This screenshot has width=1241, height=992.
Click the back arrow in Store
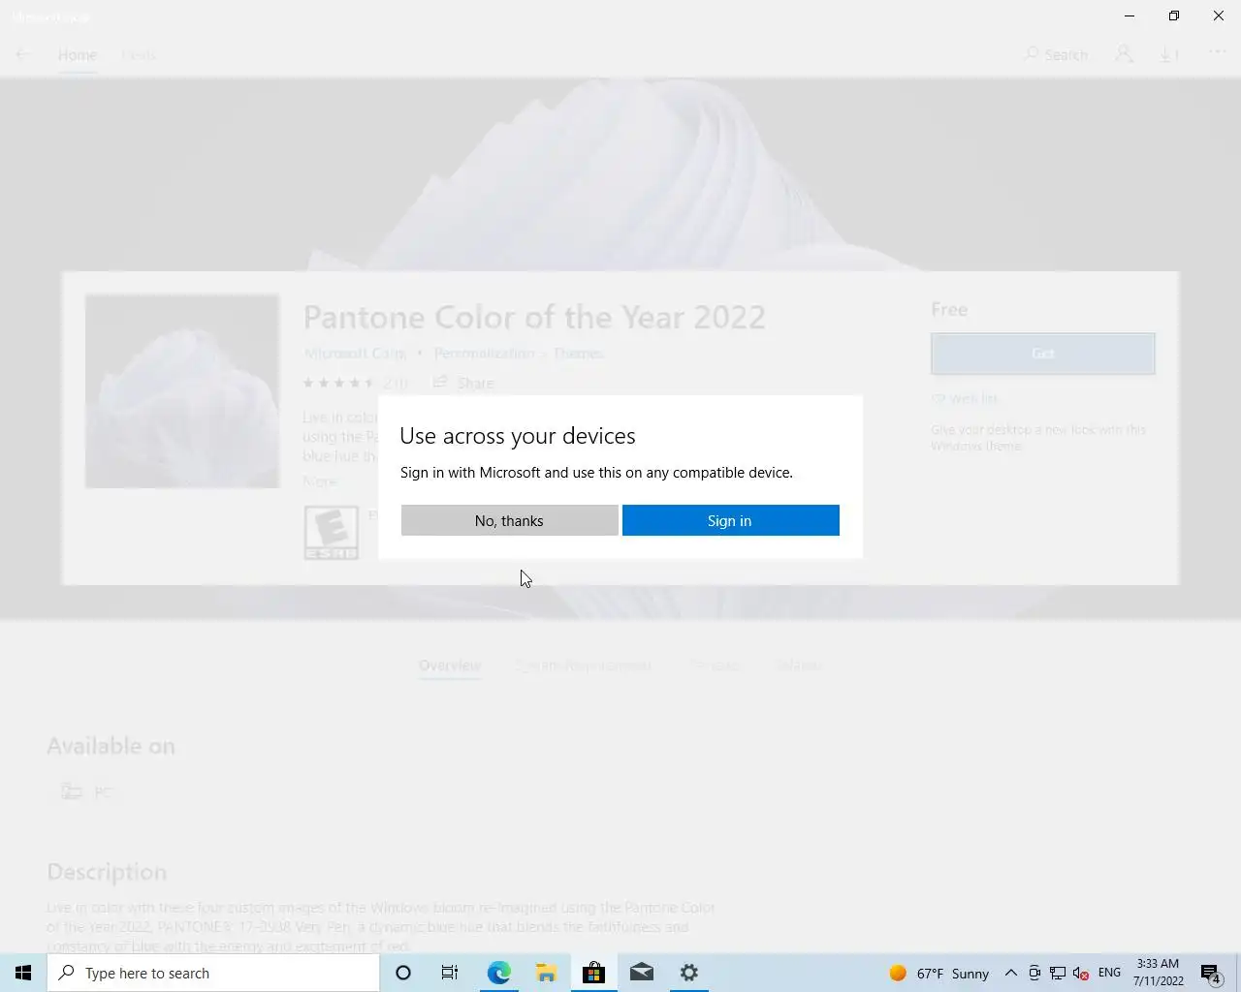click(x=23, y=54)
